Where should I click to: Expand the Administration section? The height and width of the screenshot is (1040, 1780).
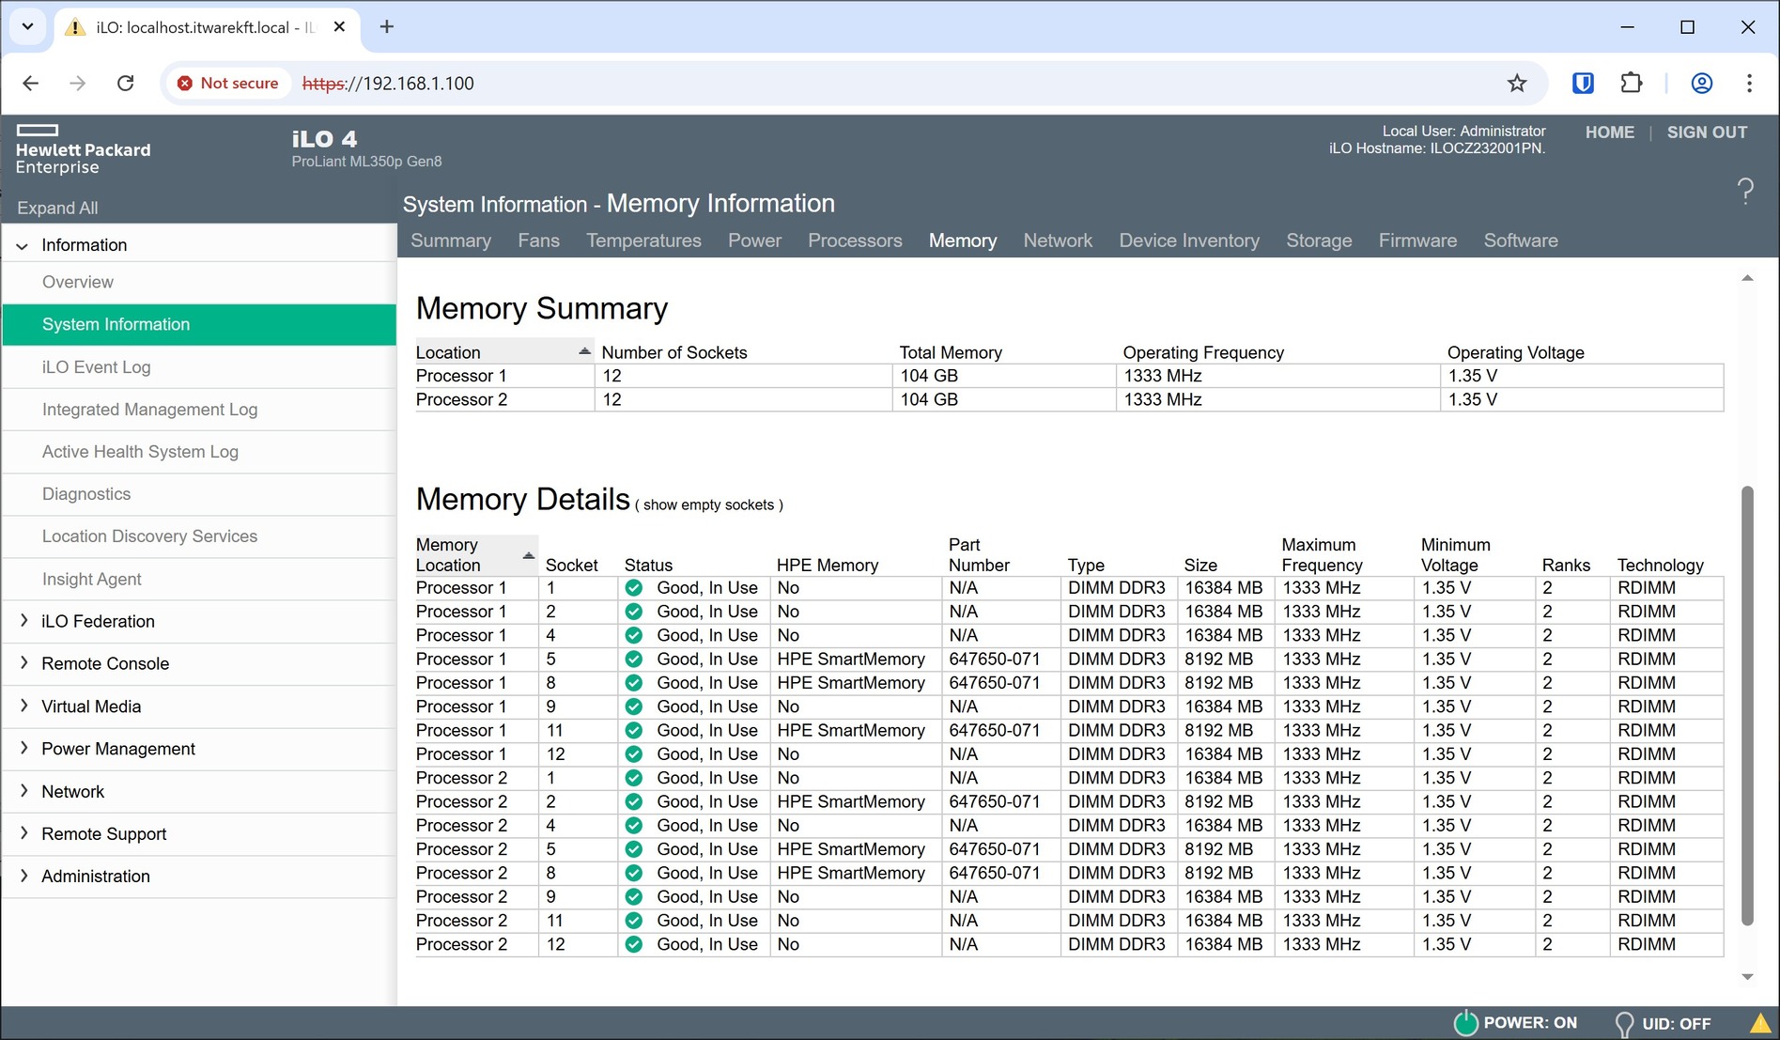(x=95, y=877)
